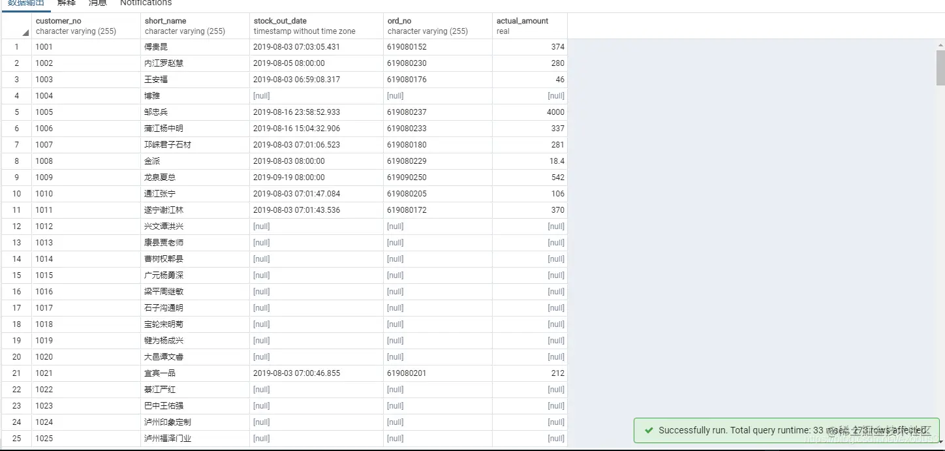Click short_name cell 邛崃君子石材
The width and height of the screenshot is (945, 451).
click(195, 145)
